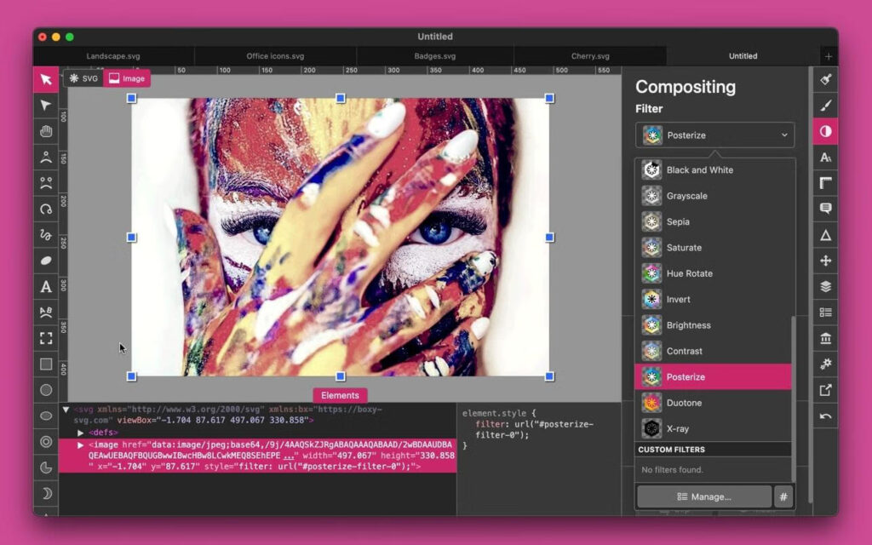Click the History undo icon

[x=823, y=415]
